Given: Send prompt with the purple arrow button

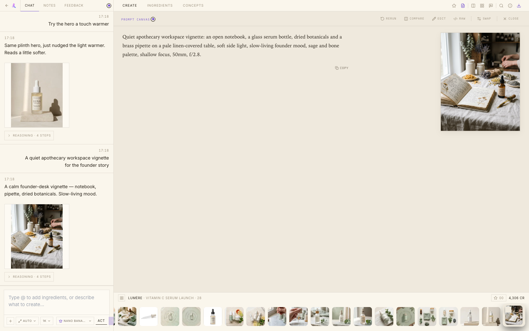Looking at the screenshot, I should [x=111, y=321].
